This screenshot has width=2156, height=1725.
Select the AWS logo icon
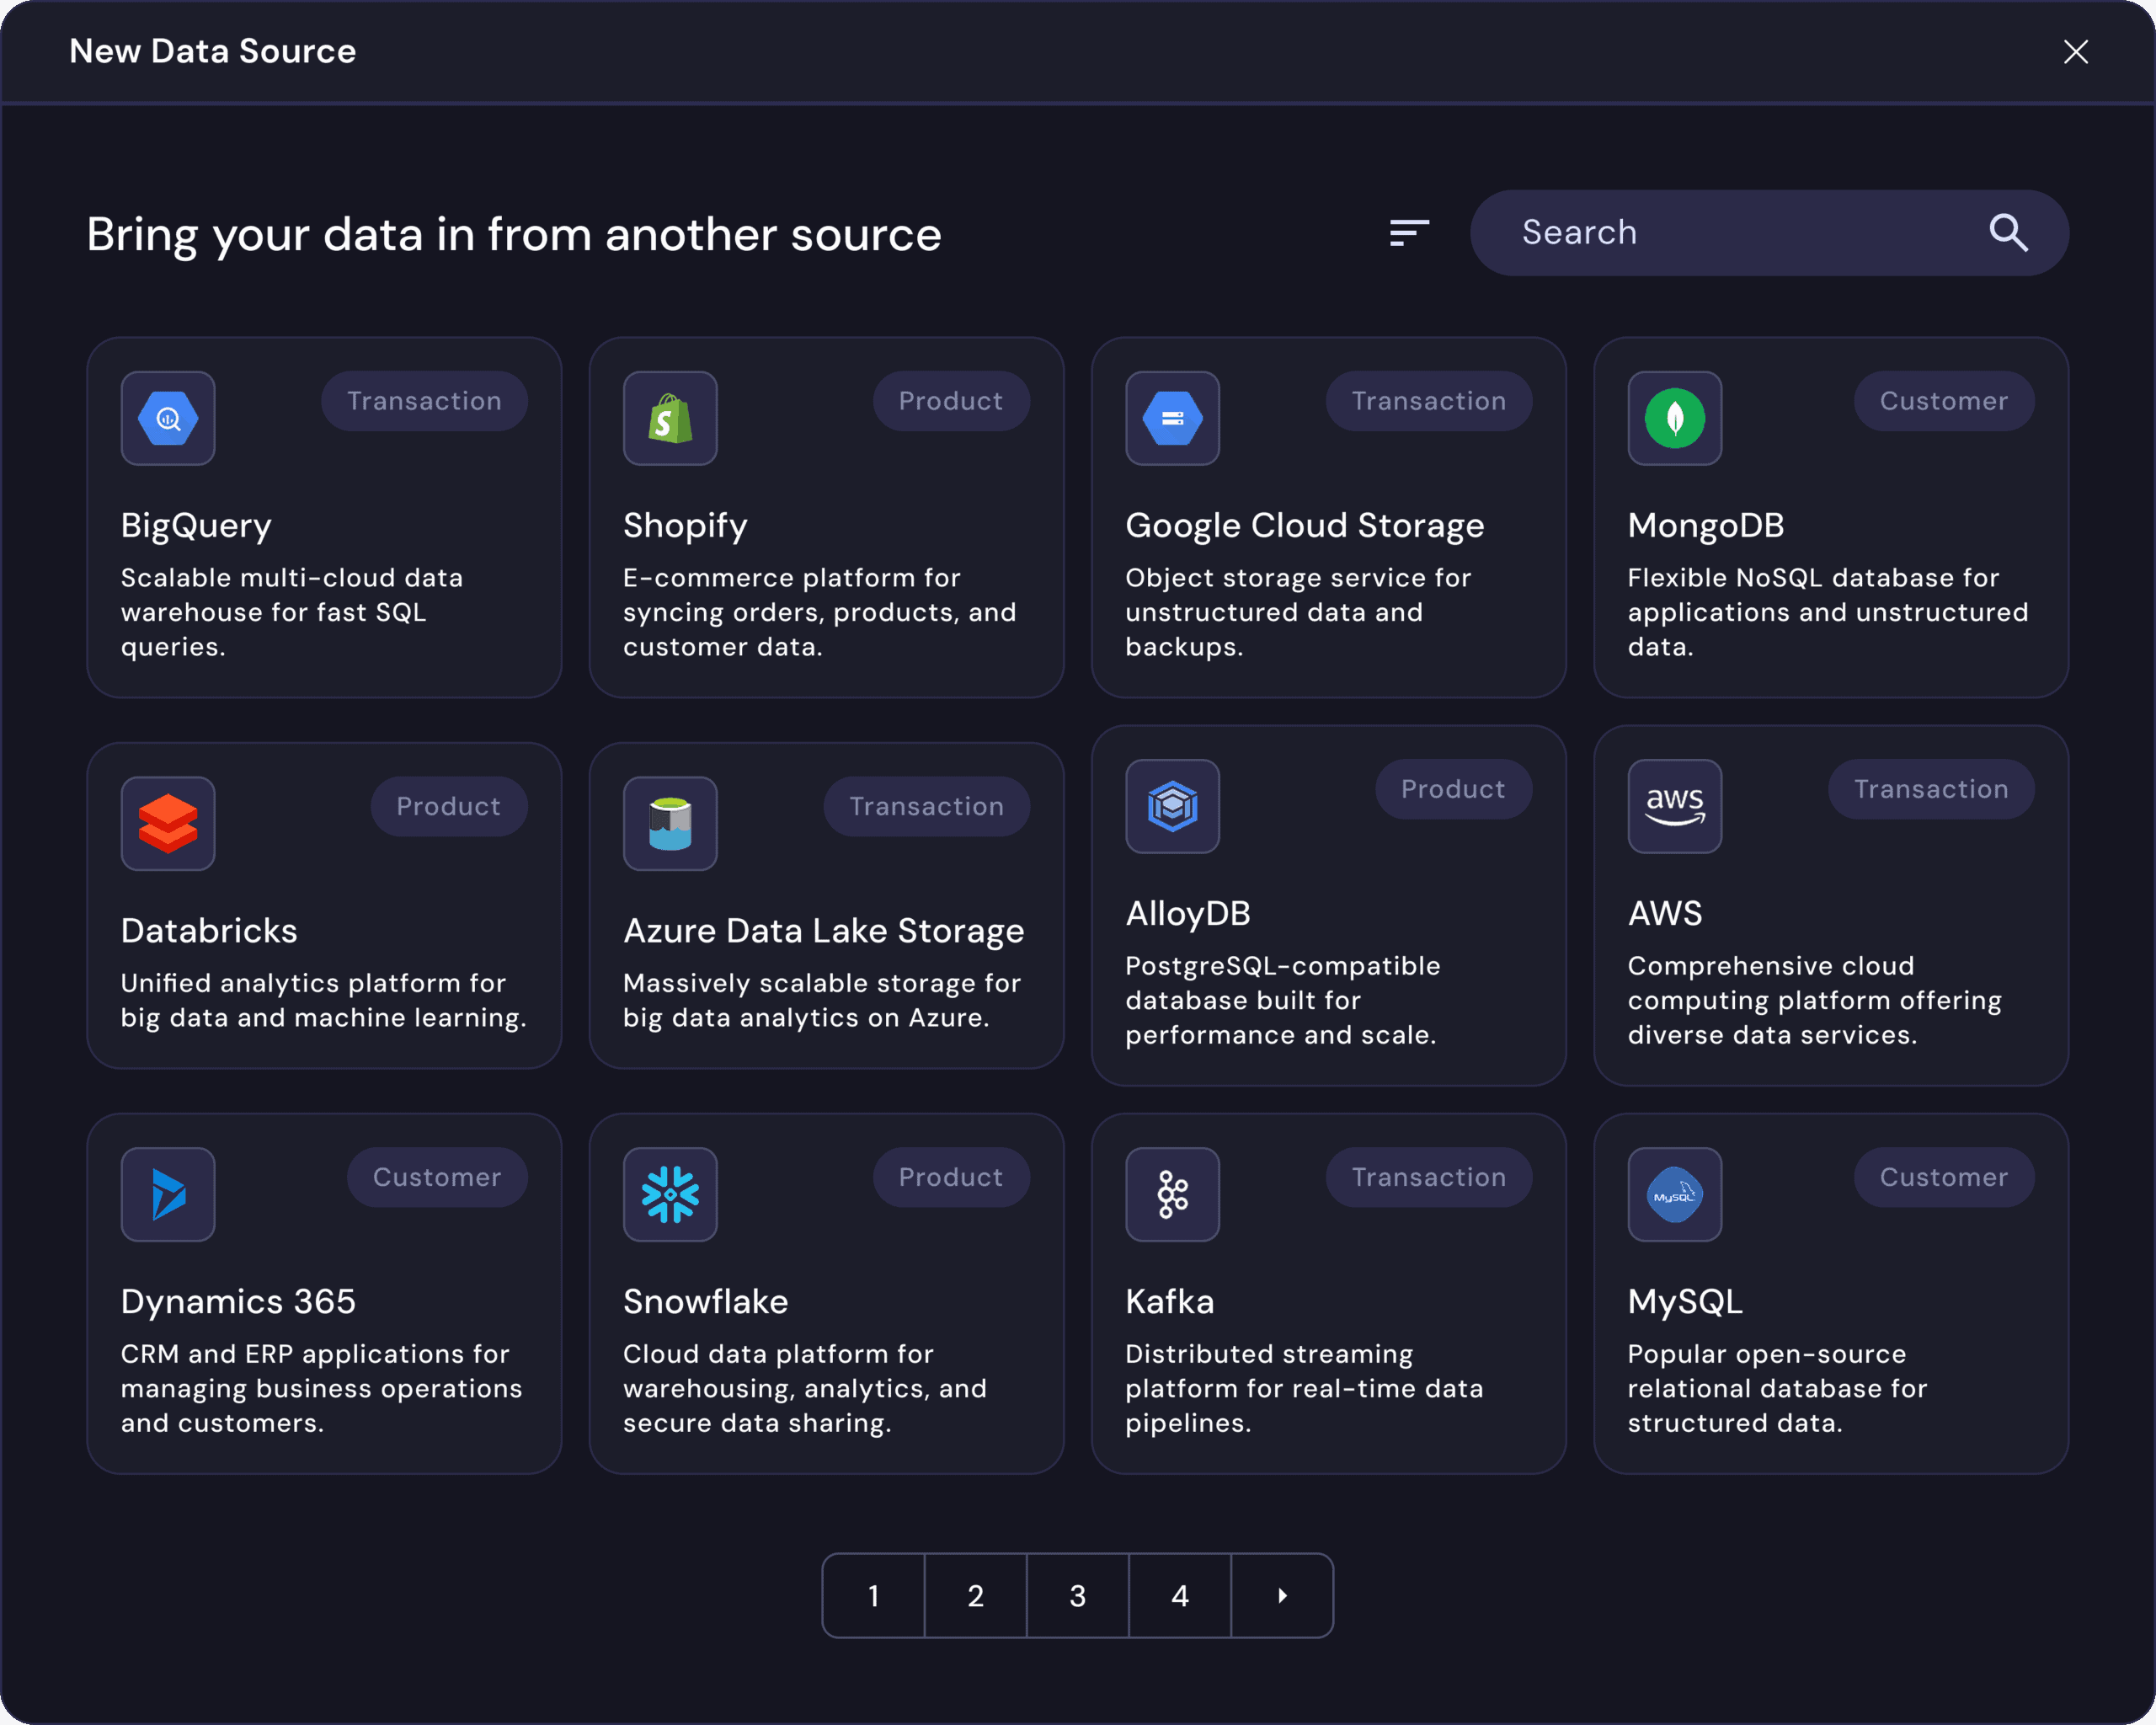[1674, 807]
